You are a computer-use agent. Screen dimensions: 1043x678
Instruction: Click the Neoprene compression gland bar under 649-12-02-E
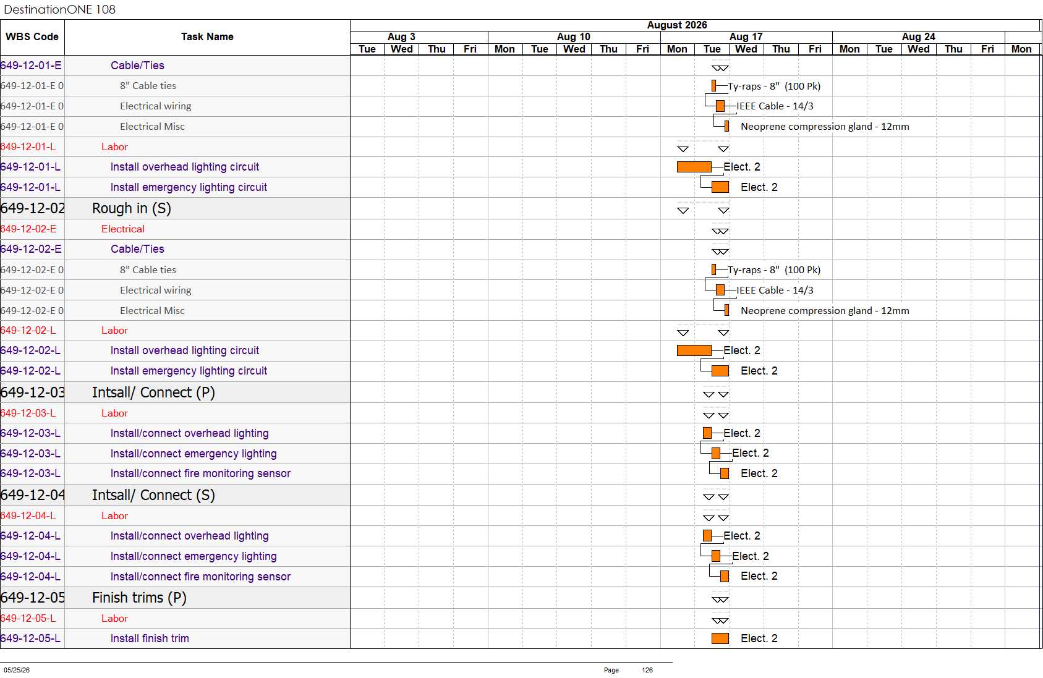tap(726, 310)
